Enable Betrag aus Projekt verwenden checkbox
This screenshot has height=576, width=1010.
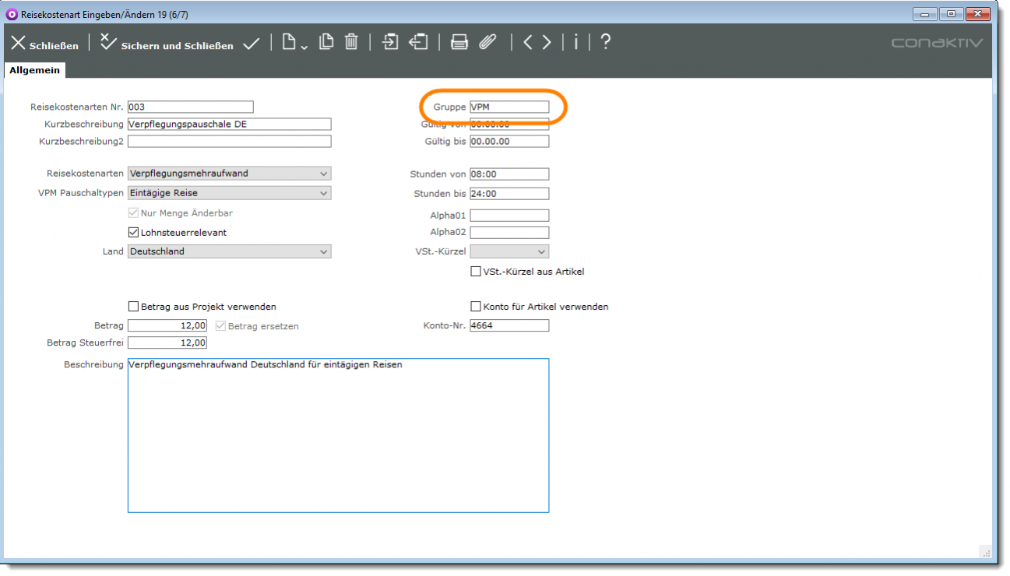tap(133, 307)
